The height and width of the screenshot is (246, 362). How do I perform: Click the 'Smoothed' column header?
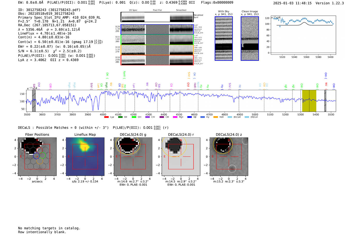181,10
